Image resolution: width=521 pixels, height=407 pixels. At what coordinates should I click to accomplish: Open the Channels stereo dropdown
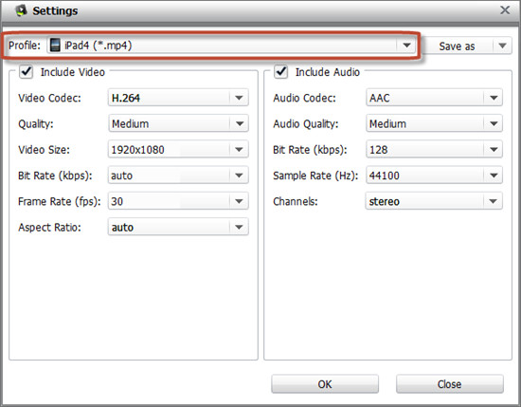pyautogui.click(x=434, y=201)
